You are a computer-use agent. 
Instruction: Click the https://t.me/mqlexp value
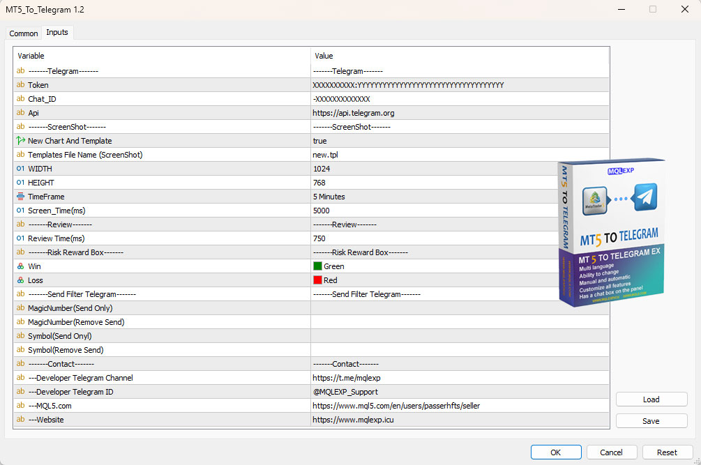347,378
